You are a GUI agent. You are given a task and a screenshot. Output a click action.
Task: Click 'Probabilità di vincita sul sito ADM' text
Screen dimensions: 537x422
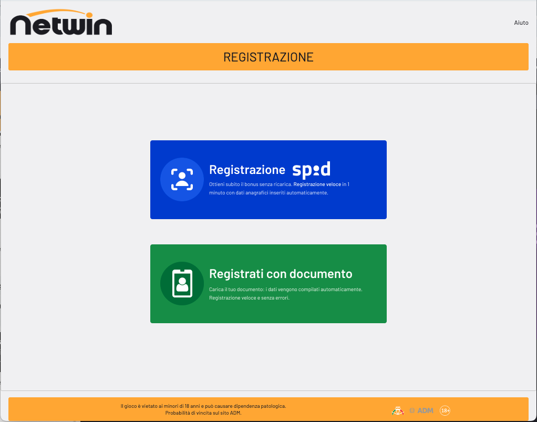(x=203, y=413)
